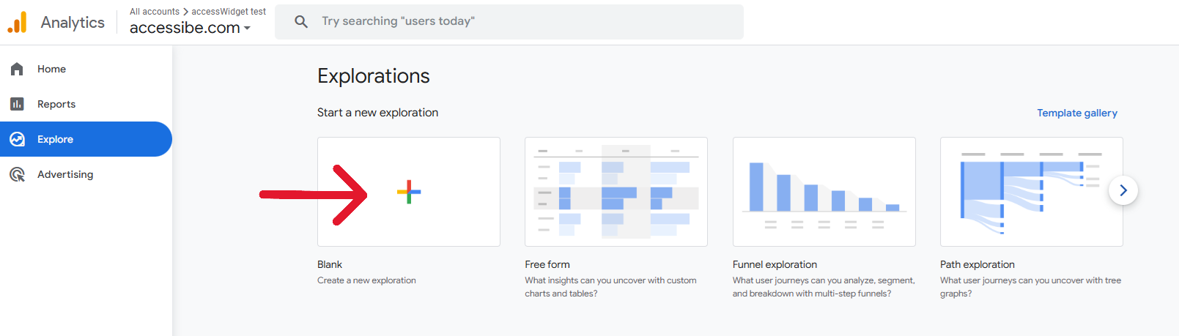Open the Path exploration template thumbnail
Screen dimensions: 1179x336
tap(1032, 192)
